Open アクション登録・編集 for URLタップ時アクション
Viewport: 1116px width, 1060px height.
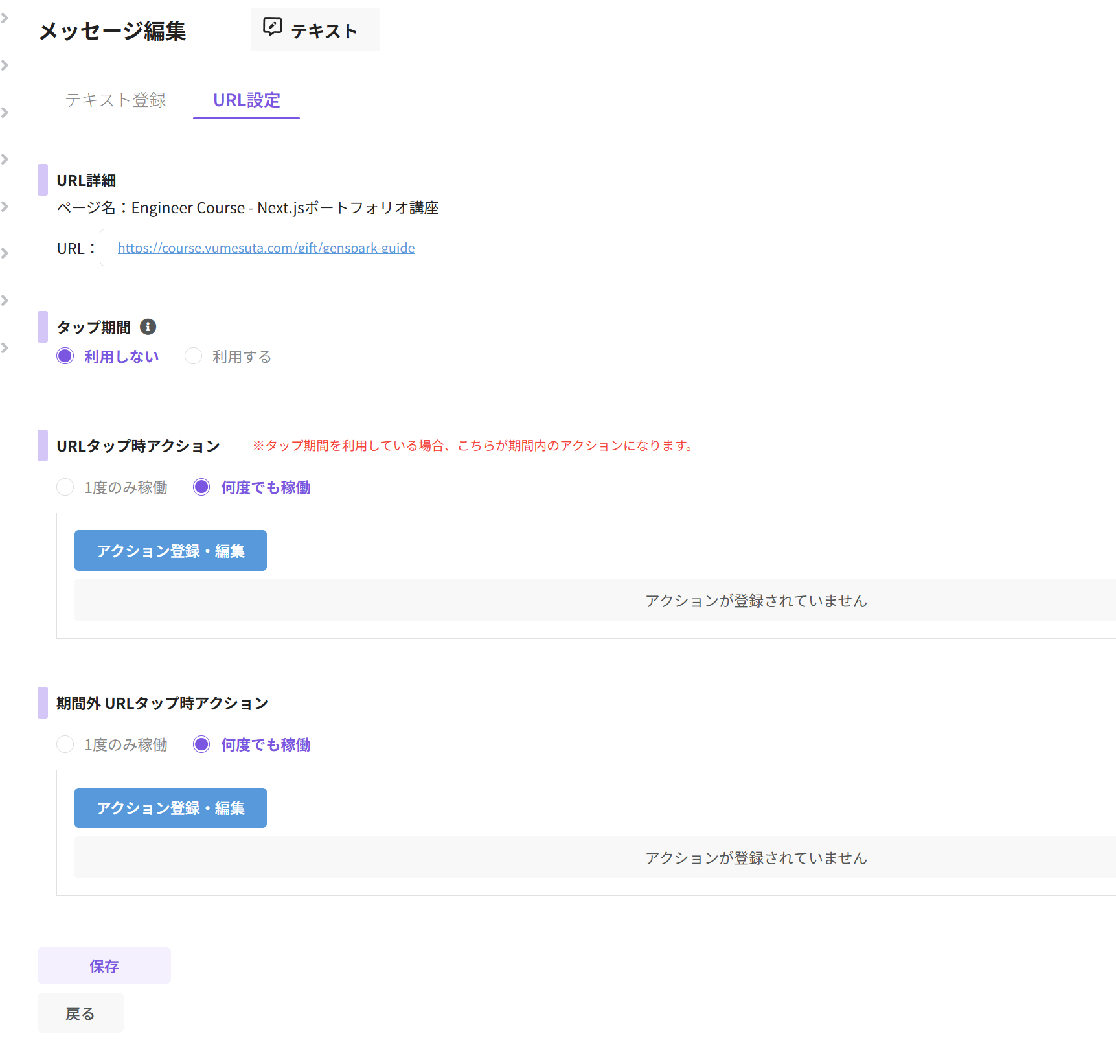(170, 551)
